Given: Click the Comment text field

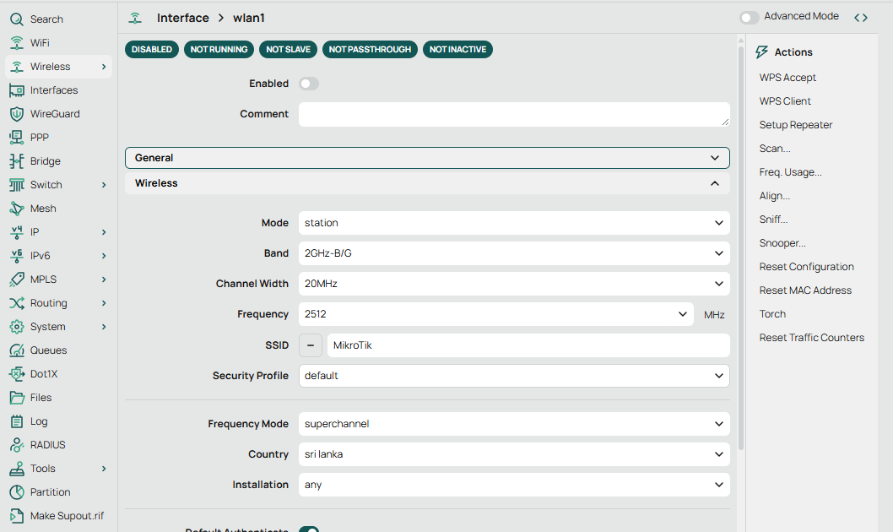Looking at the screenshot, I should 513,115.
